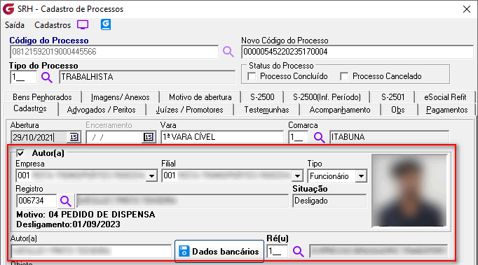Viewport: 478px width, 265px height.
Task: Switch to eSocial Refit tab
Action: point(445,97)
